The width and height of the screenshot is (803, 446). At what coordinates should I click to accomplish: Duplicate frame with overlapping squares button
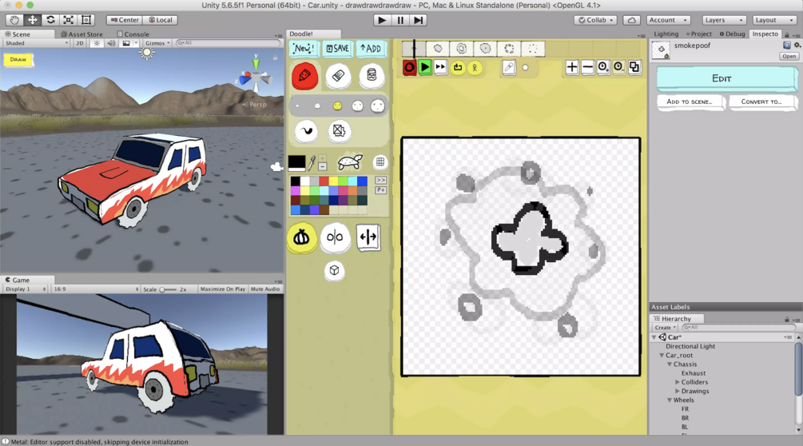(x=634, y=67)
